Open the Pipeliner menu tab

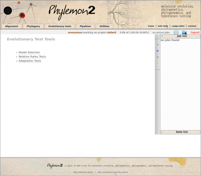85,26
